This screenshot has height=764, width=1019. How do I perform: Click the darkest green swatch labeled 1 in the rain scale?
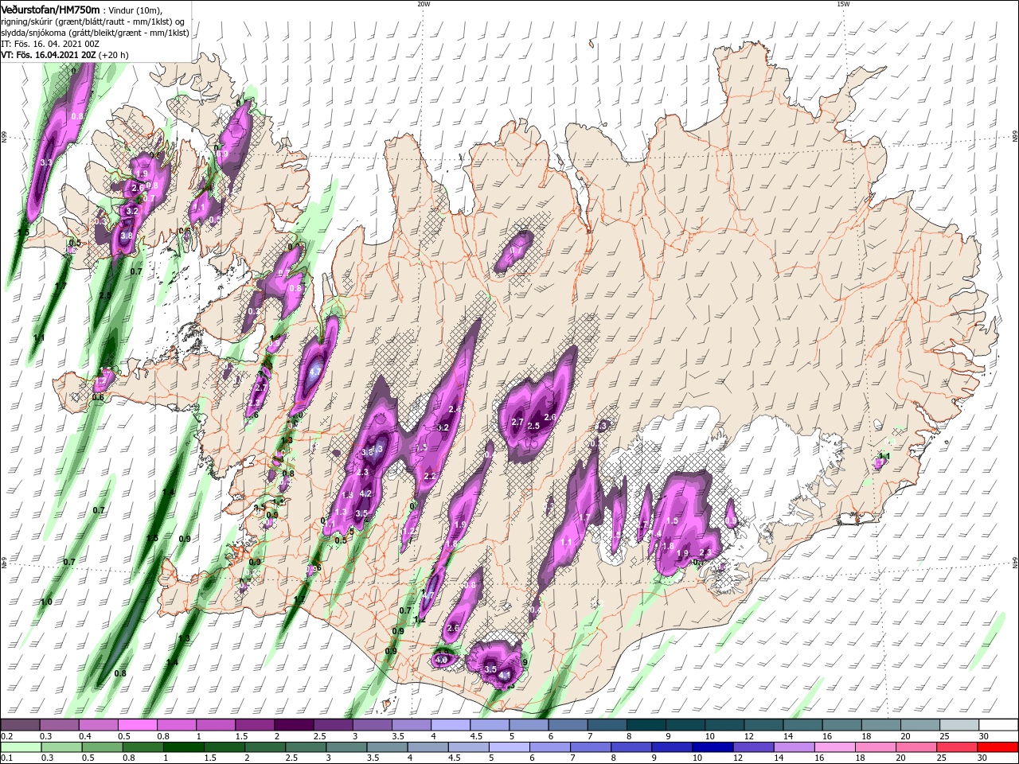click(185, 747)
